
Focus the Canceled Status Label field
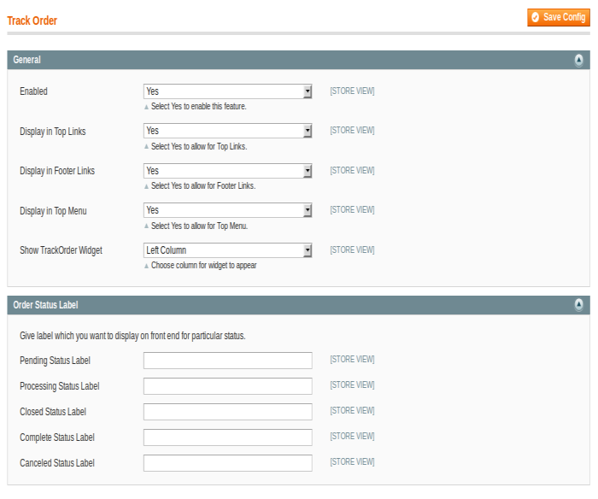228,463
